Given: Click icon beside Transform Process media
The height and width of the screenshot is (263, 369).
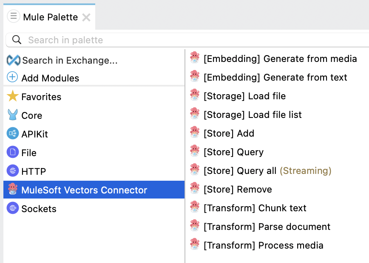Looking at the screenshot, I should coord(195,244).
